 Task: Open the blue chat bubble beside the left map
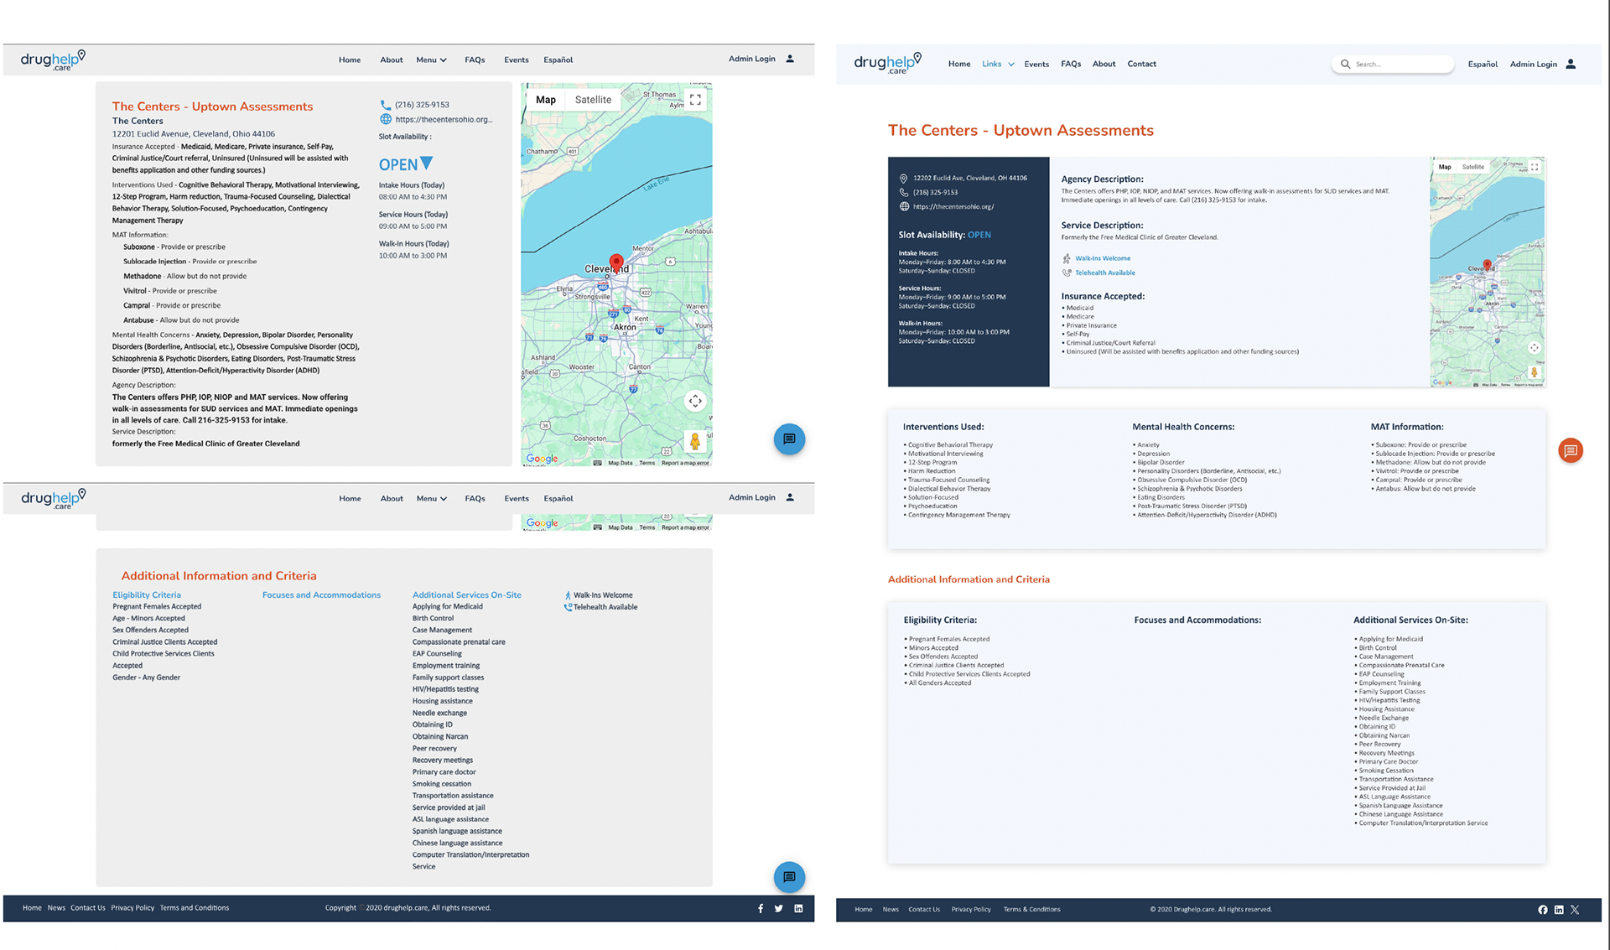(789, 439)
